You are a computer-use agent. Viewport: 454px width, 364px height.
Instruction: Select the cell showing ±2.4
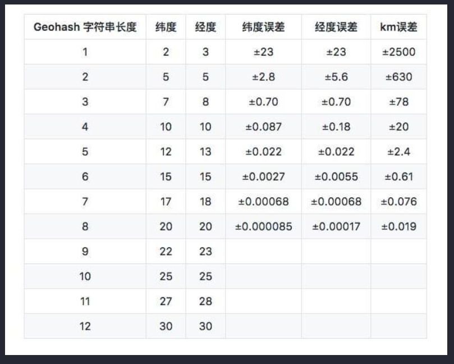click(398, 151)
